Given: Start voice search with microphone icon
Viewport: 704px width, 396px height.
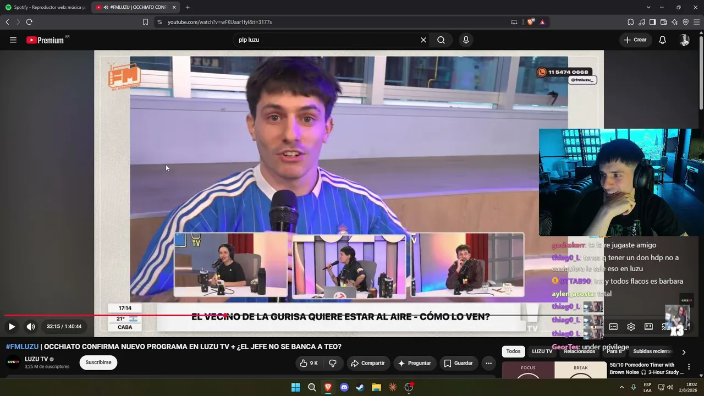Looking at the screenshot, I should point(466,40).
